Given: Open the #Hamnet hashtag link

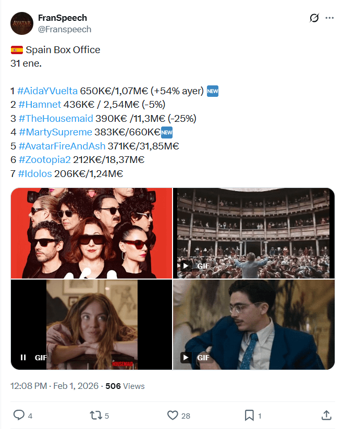Looking at the screenshot, I should coord(40,105).
